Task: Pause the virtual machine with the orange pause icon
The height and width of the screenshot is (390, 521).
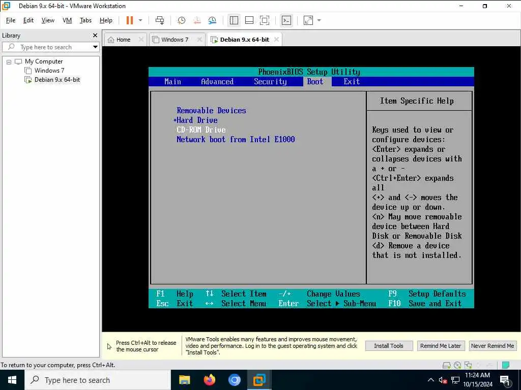Action: tap(130, 20)
